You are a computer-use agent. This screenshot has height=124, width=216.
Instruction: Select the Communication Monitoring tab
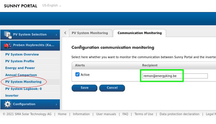139,33
